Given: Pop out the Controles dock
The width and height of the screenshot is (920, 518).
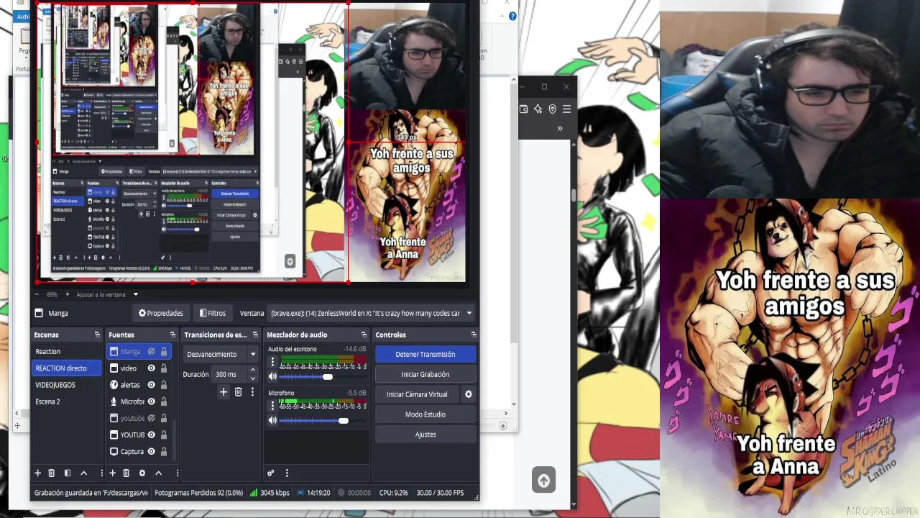Looking at the screenshot, I should pyautogui.click(x=474, y=335).
